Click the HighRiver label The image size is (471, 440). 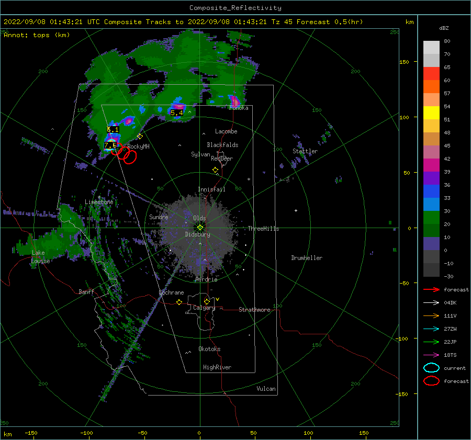pyautogui.click(x=217, y=367)
